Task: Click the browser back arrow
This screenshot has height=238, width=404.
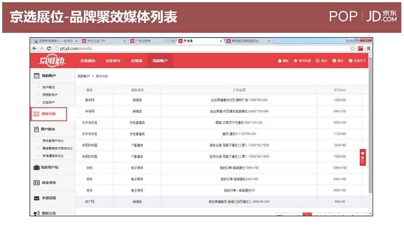Action: point(35,48)
